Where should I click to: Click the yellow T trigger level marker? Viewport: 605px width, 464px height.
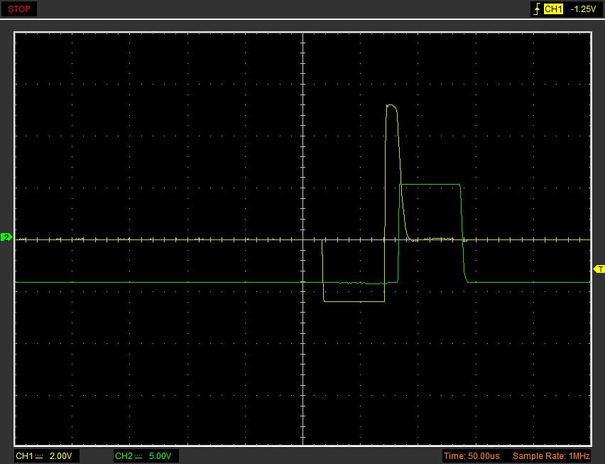pyautogui.click(x=599, y=269)
